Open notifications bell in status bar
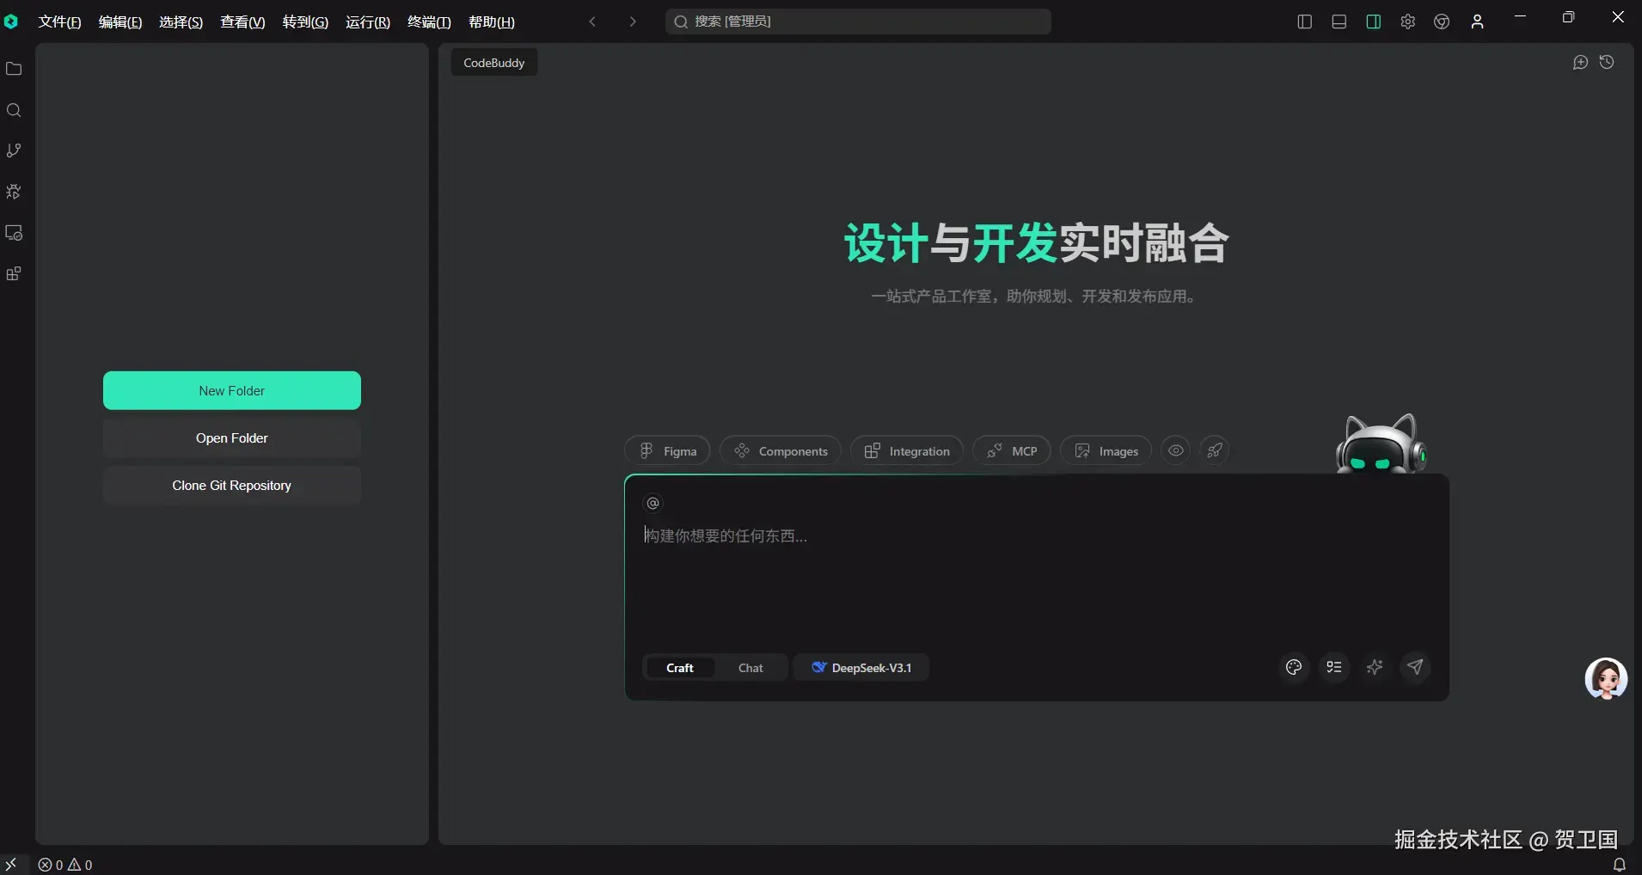1642x875 pixels. click(1620, 865)
